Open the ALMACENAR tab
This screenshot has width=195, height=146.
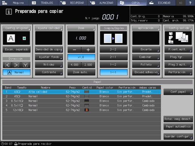tap(102, 3)
